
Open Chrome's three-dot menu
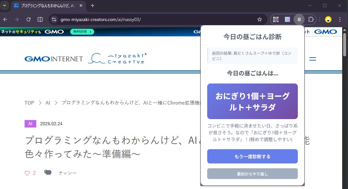click(340, 19)
